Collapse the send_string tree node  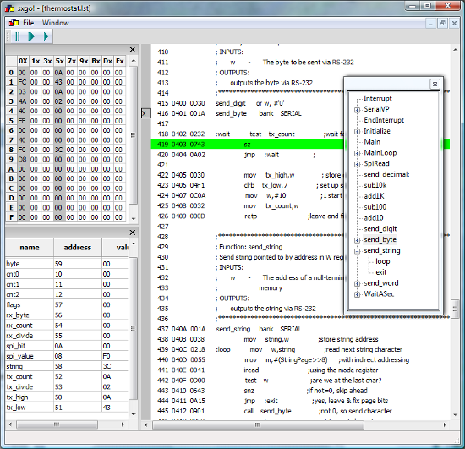(357, 251)
